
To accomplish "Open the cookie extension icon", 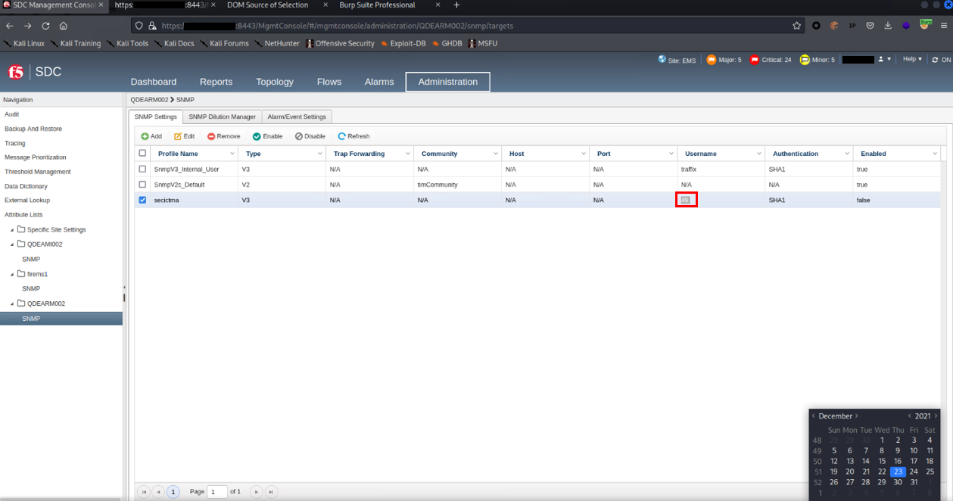I will tap(833, 26).
